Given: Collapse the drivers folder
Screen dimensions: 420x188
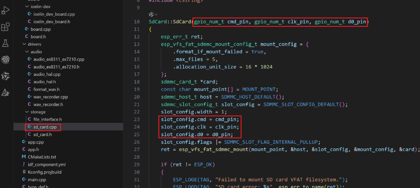Looking at the screenshot, I should (x=35, y=44).
